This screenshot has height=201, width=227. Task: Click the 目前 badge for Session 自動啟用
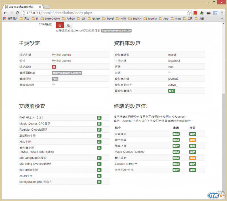point(193,164)
